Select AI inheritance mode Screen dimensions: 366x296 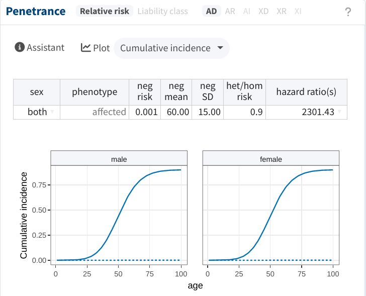(246, 11)
